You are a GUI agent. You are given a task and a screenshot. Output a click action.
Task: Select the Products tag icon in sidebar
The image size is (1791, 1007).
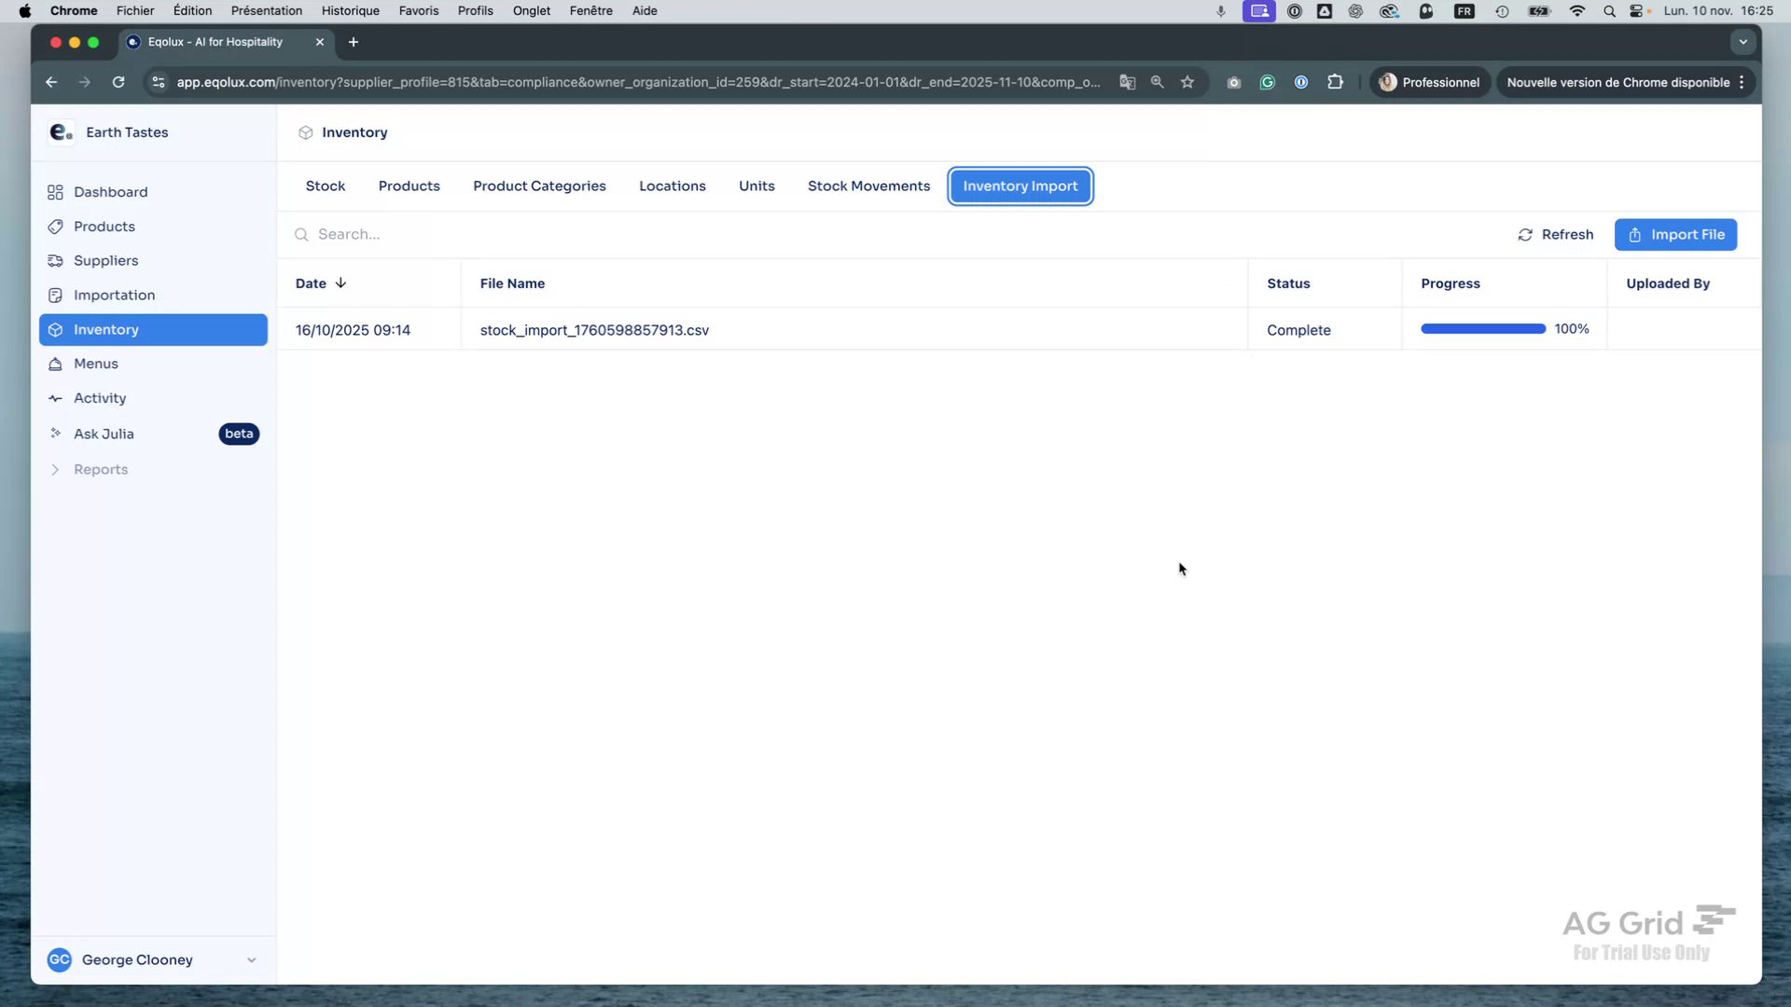[55, 227]
